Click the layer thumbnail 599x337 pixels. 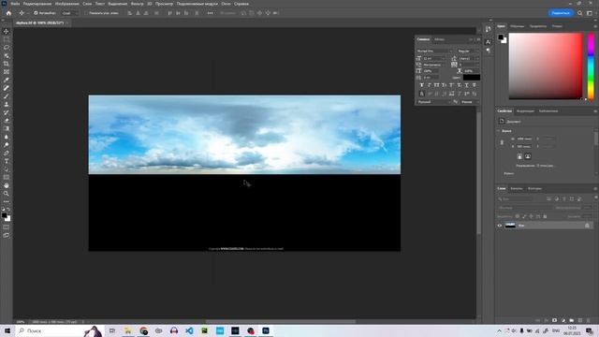(x=510, y=226)
